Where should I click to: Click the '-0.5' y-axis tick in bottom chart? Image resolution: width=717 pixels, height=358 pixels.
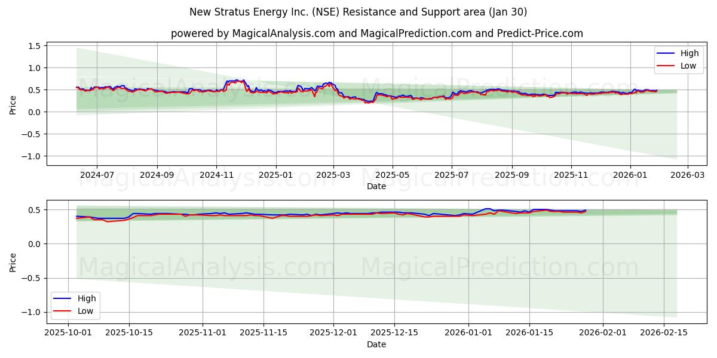[x=31, y=278]
